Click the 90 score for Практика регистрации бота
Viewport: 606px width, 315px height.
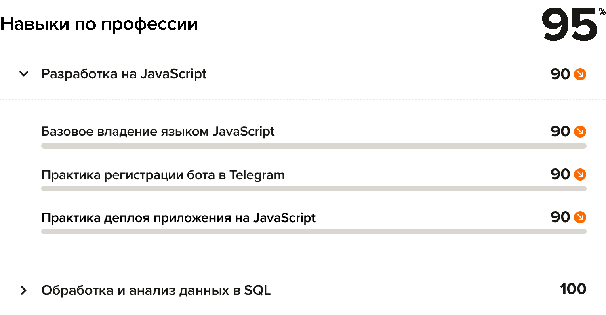560,174
